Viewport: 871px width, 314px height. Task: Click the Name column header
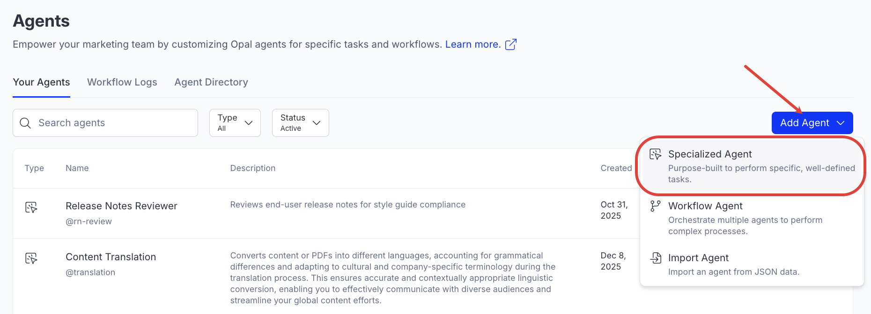77,168
